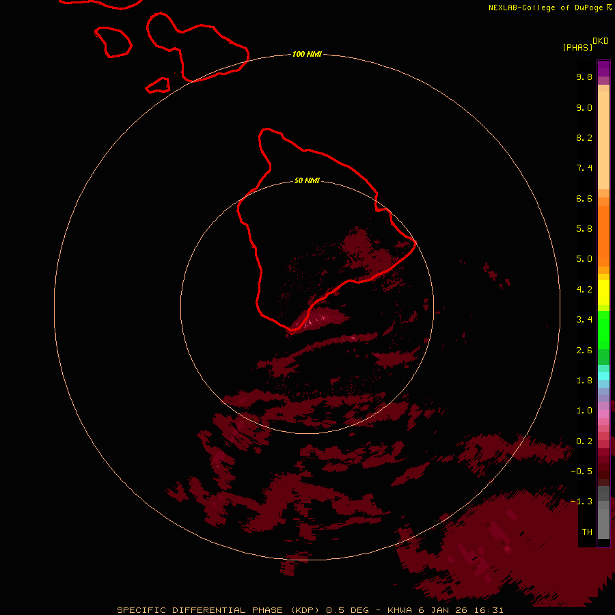This screenshot has width=615, height=615.
Task: Pick the purple segment atop the color bar
Action: pyautogui.click(x=603, y=68)
